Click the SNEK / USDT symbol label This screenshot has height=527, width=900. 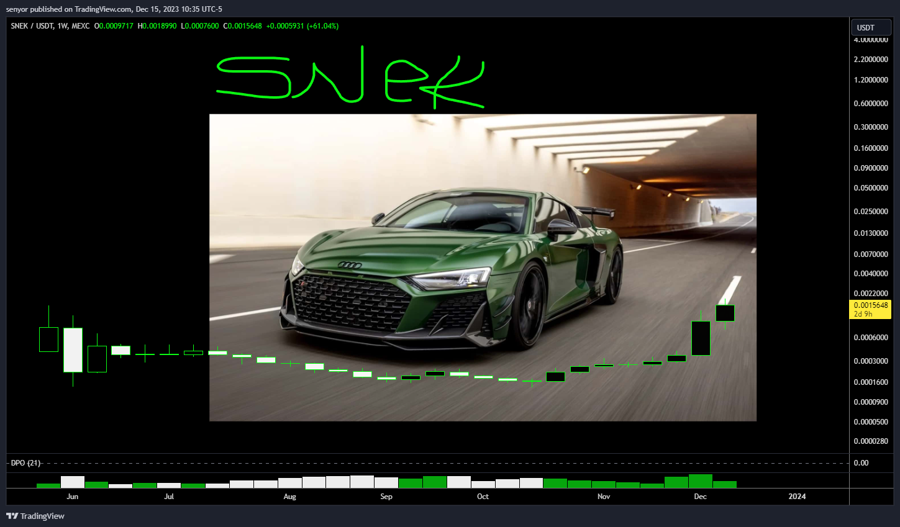[x=32, y=26]
